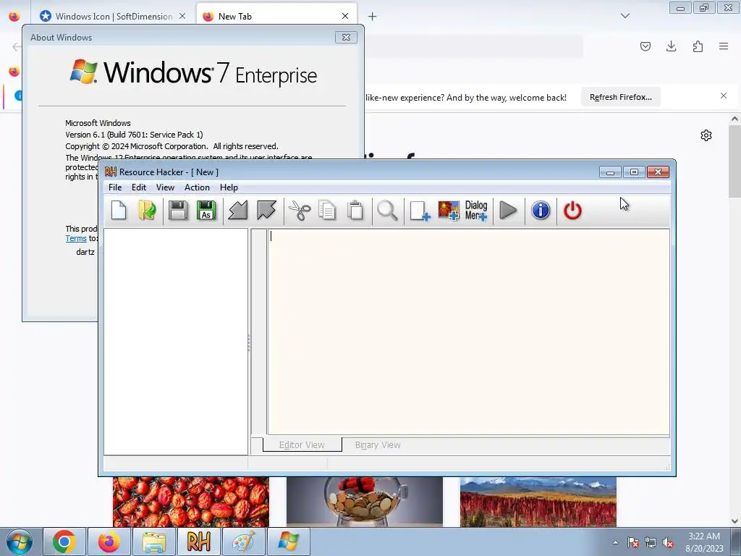Click the Firefox page scroll down arrow
This screenshot has width=741, height=556.
tap(734, 521)
